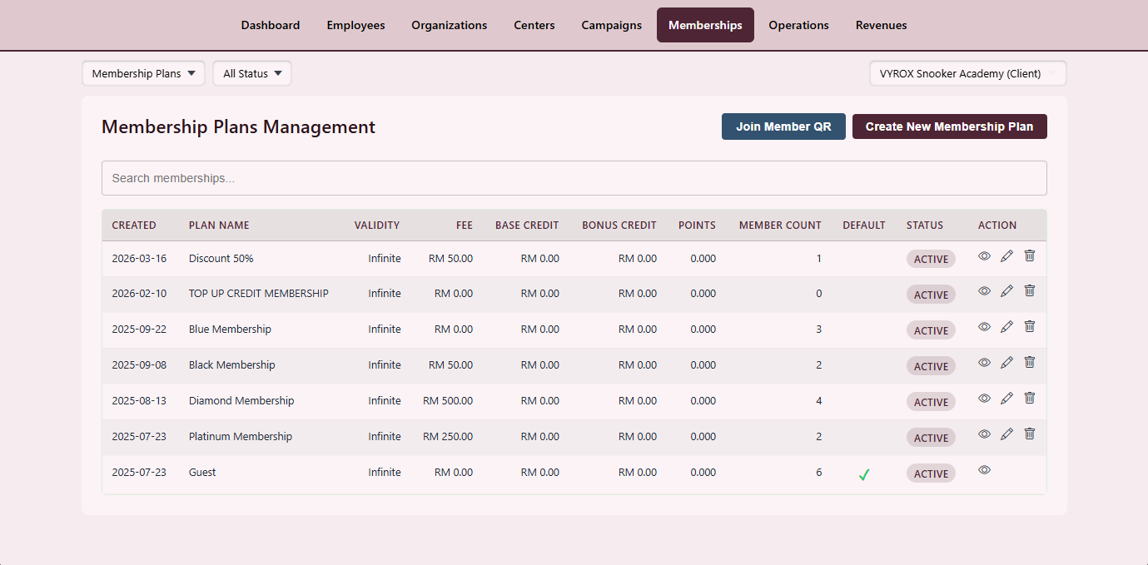The image size is (1148, 565).
Task: Delete the Blue Membership plan
Action: pyautogui.click(x=1029, y=327)
